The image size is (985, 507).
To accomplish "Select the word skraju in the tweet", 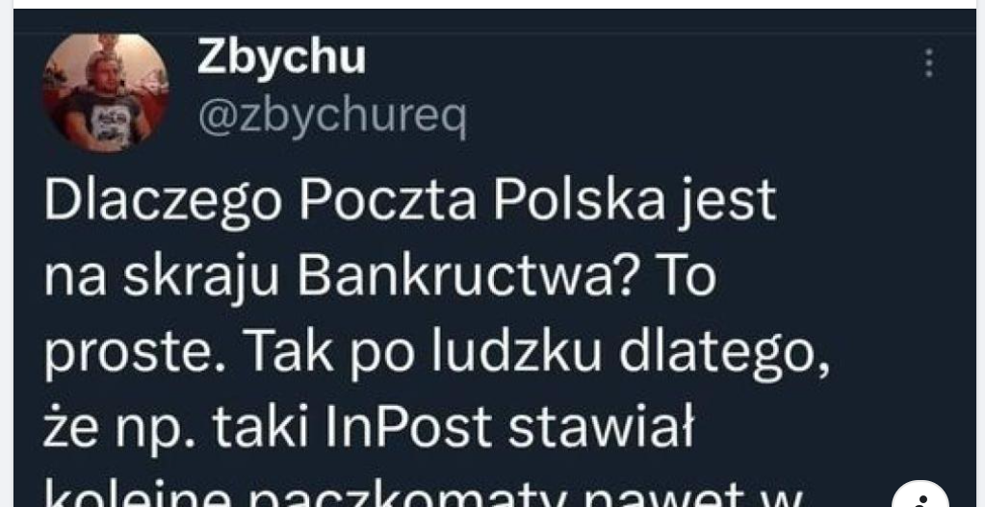I will pos(200,277).
